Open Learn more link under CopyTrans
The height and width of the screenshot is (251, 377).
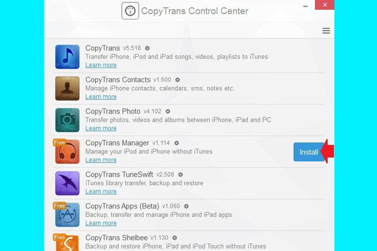click(101, 65)
